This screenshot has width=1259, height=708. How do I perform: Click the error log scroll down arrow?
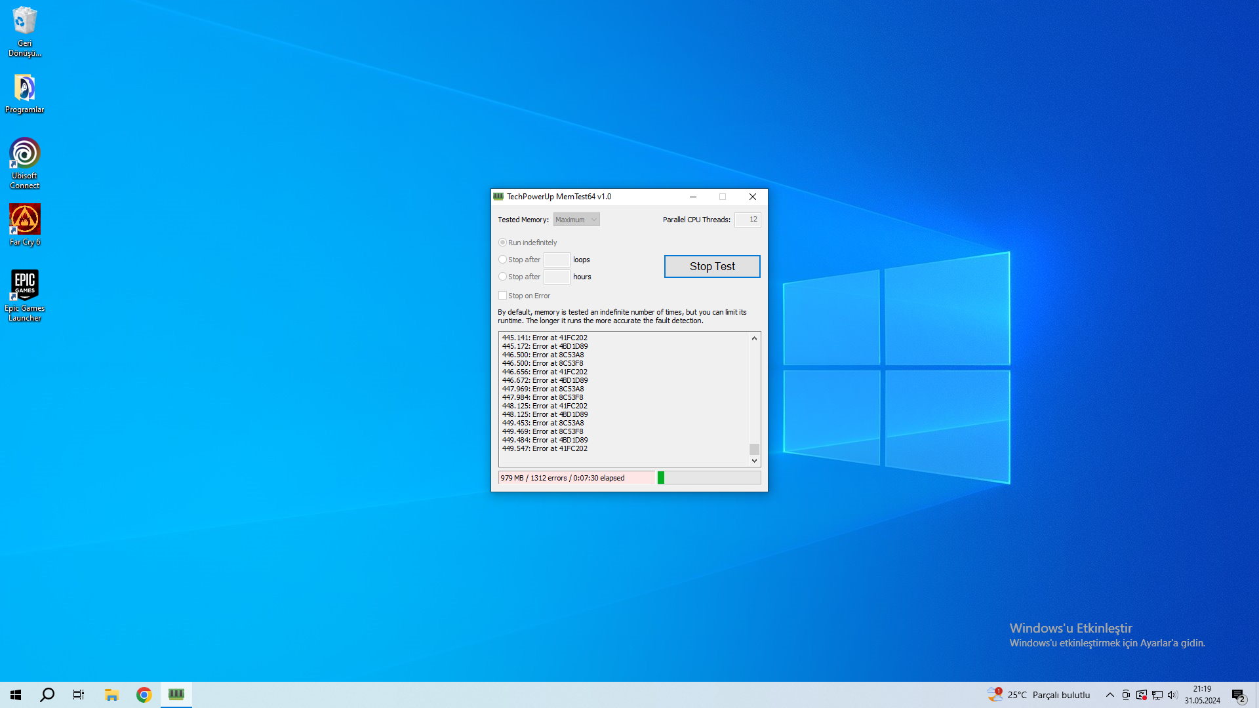pyautogui.click(x=754, y=461)
